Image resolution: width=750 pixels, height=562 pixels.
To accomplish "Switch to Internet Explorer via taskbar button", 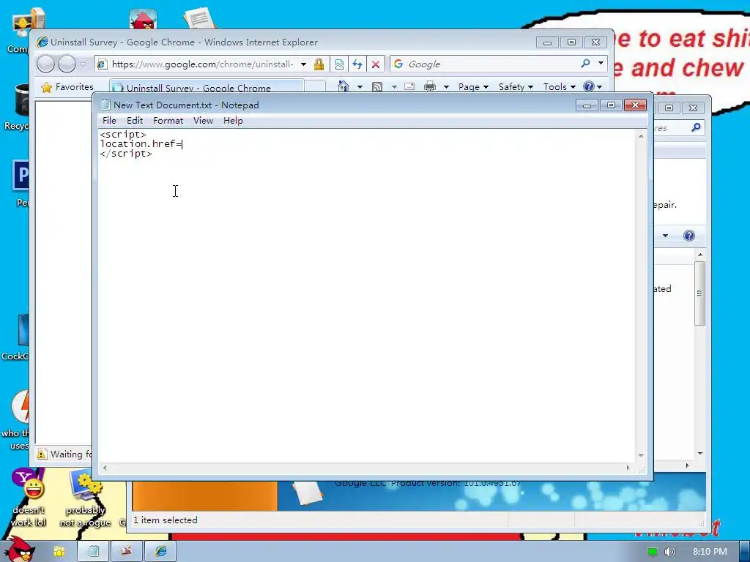I will (x=160, y=552).
